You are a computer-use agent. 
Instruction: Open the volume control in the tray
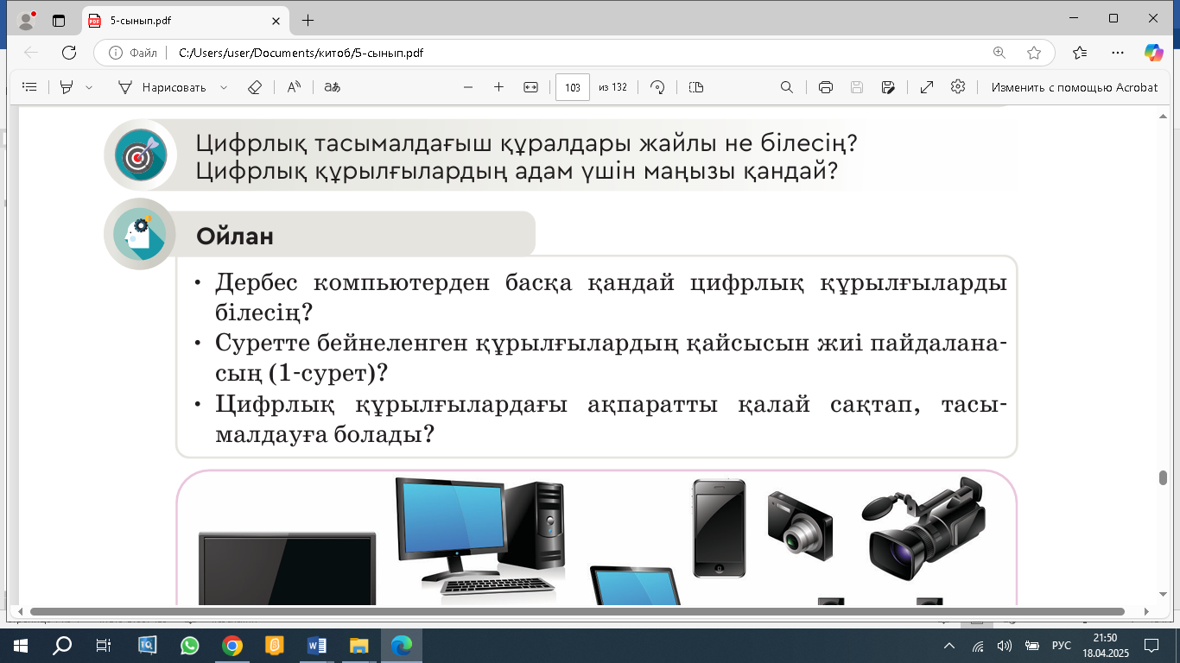pos(1004,645)
